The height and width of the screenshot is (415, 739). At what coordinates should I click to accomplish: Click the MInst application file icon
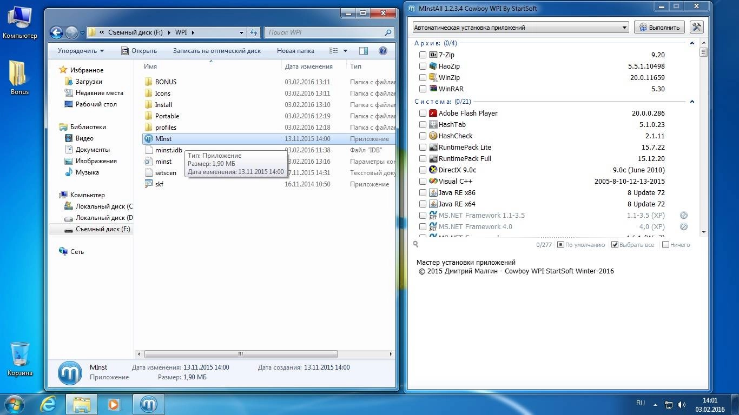(x=149, y=139)
